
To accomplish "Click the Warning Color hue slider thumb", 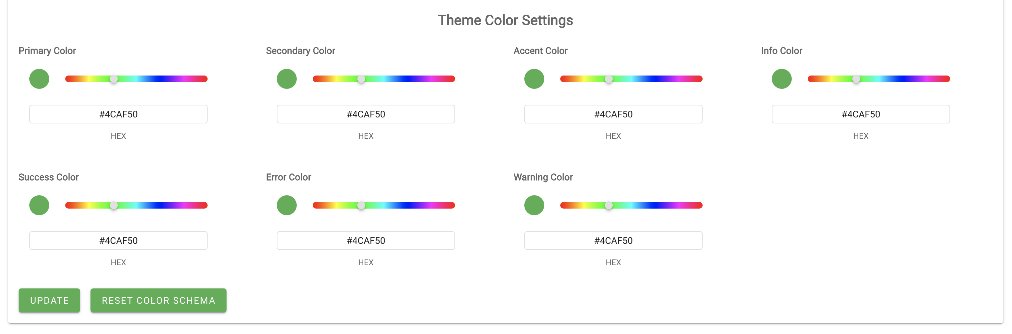I will pyautogui.click(x=608, y=206).
